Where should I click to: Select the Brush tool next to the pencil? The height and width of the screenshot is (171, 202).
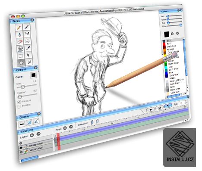click(x=27, y=27)
